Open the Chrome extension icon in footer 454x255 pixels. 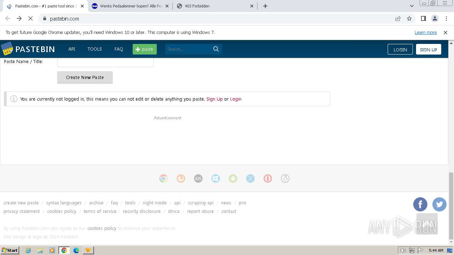(x=164, y=178)
